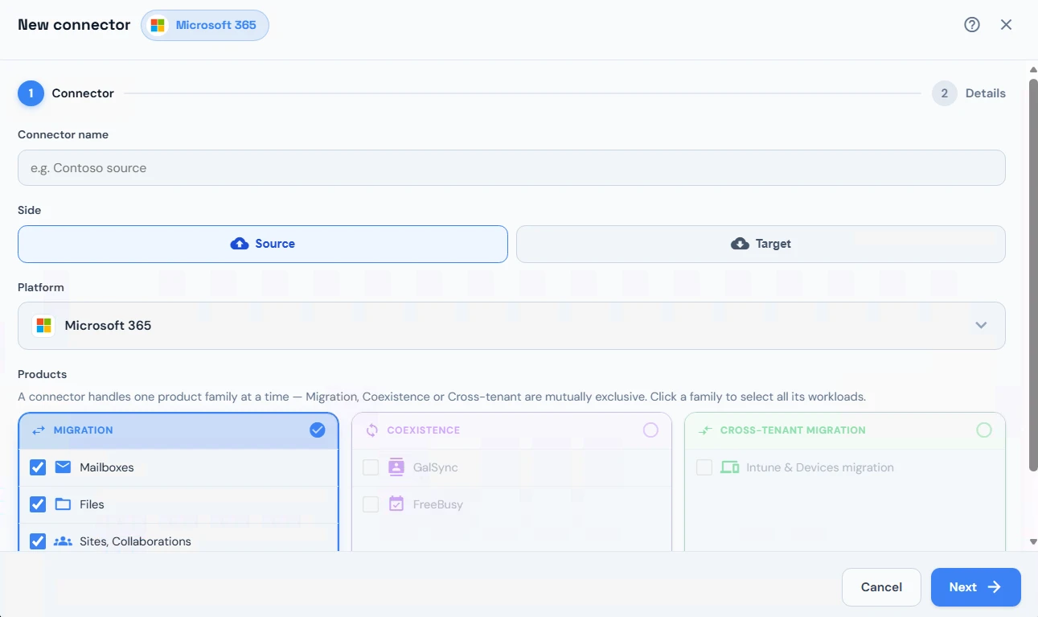Click the Source cloud upload icon
The image size is (1038, 617).
[x=240, y=244]
